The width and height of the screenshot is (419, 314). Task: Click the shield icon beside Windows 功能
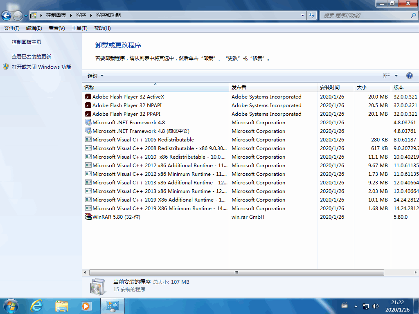click(x=6, y=67)
